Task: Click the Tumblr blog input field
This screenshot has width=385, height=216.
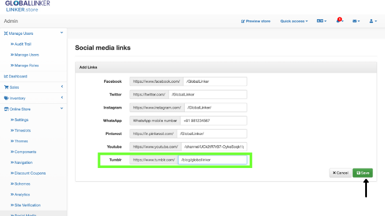Action: coord(212,160)
